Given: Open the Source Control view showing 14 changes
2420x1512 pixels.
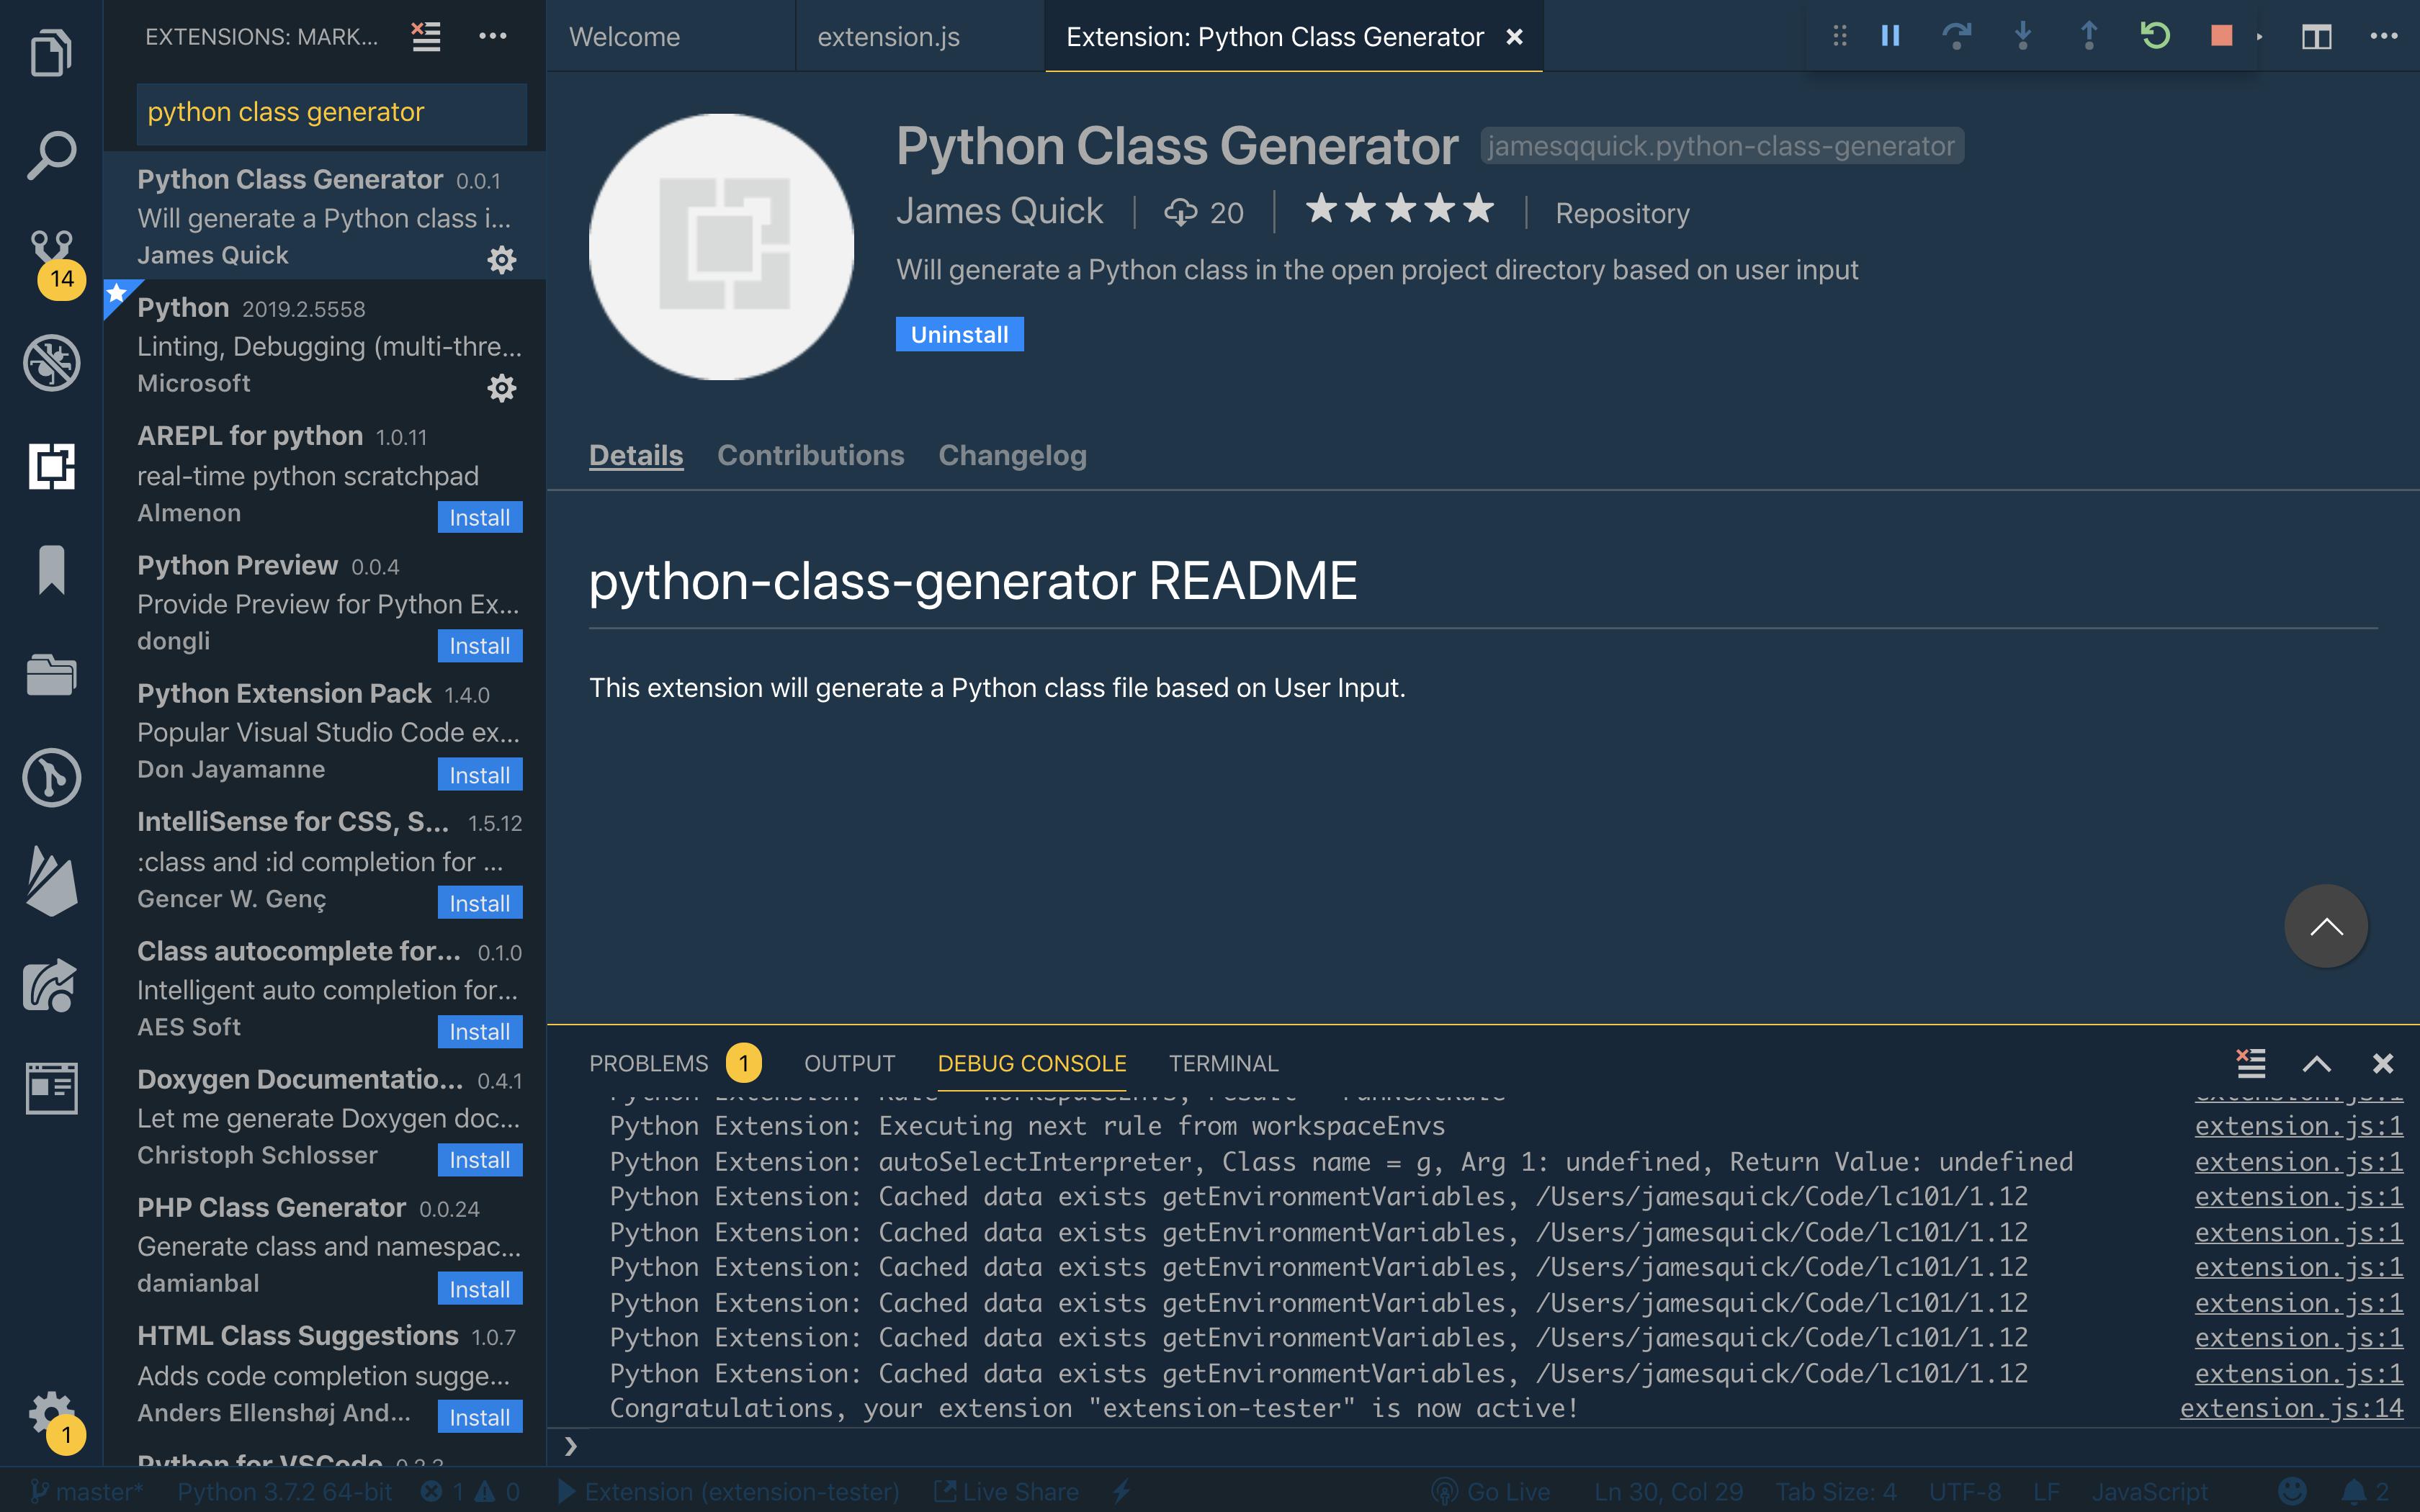Looking at the screenshot, I should pyautogui.click(x=51, y=243).
